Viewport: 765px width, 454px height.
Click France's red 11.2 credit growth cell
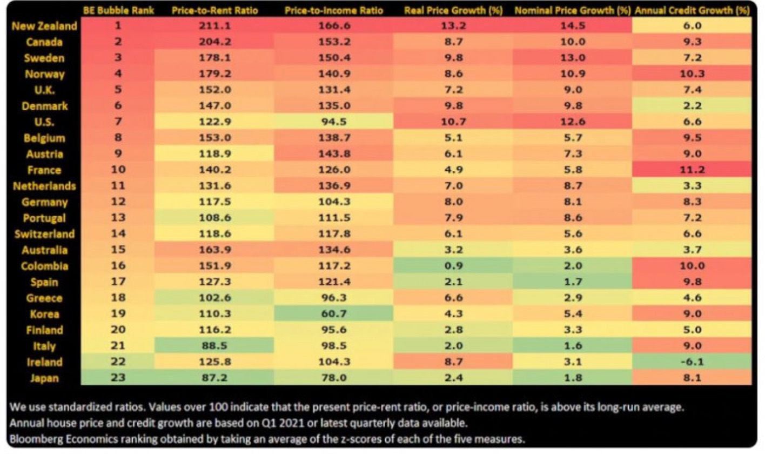692,170
